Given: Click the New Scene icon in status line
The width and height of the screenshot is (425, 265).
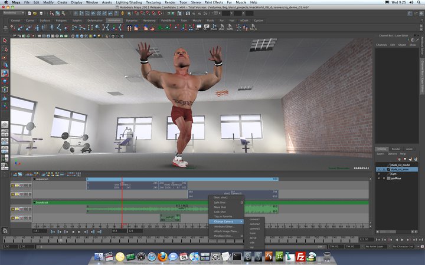Looking at the screenshot, I should coord(30,13).
